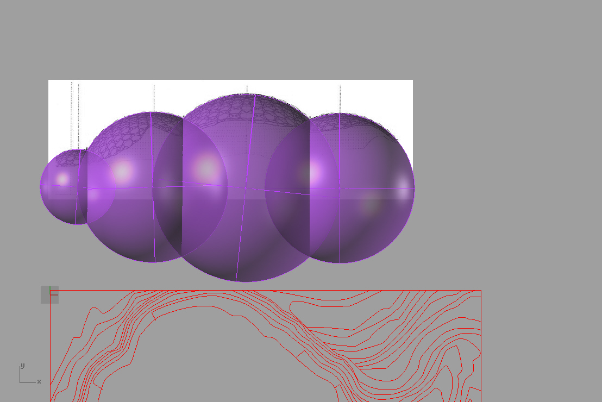This screenshot has height=402, width=602.
Task: Select the vertical line above the largest sphere
Action: pos(247,89)
